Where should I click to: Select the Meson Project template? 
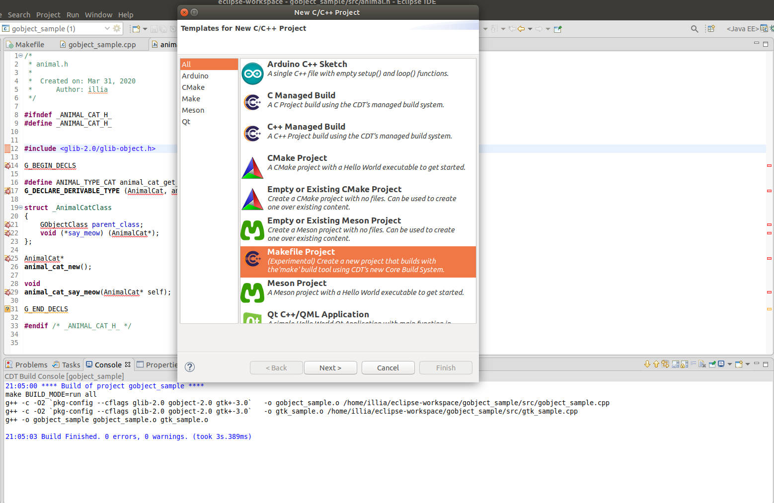358,292
